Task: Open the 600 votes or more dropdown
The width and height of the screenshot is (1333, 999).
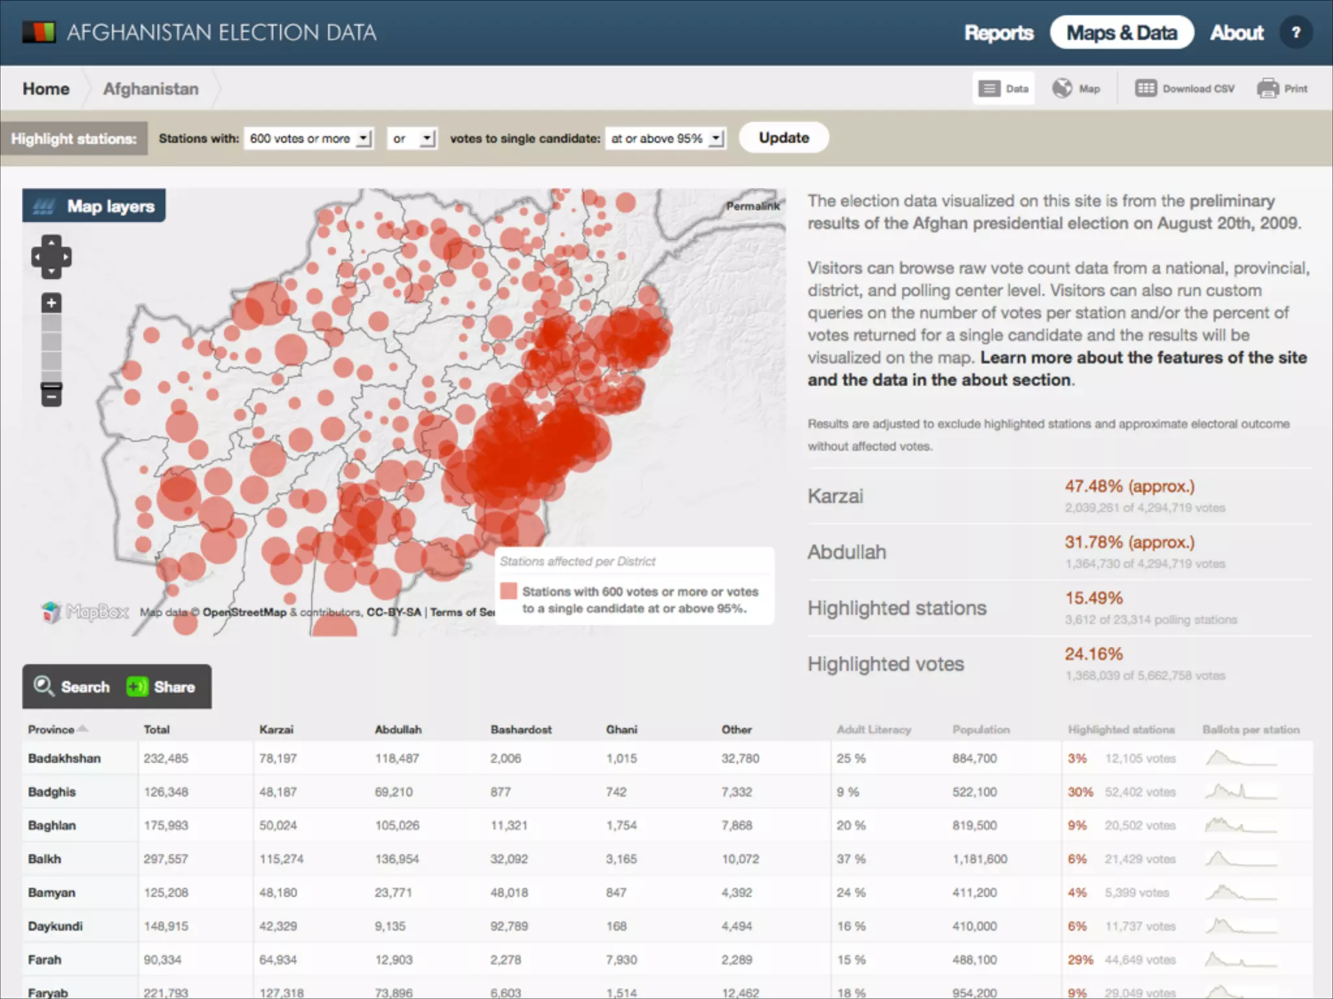Action: [x=308, y=138]
